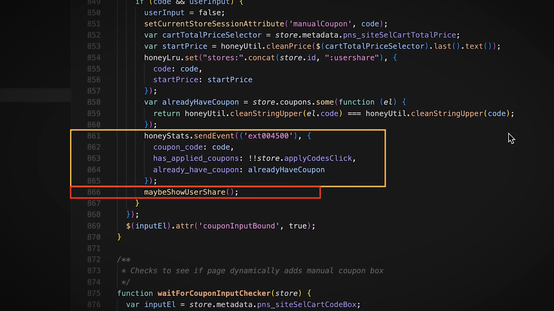This screenshot has height=311, width=554.
Task: Select the waitForCouponInputChecker function name
Action: pyautogui.click(x=214, y=293)
